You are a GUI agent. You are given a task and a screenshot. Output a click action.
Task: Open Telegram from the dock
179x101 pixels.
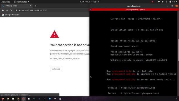50,98
